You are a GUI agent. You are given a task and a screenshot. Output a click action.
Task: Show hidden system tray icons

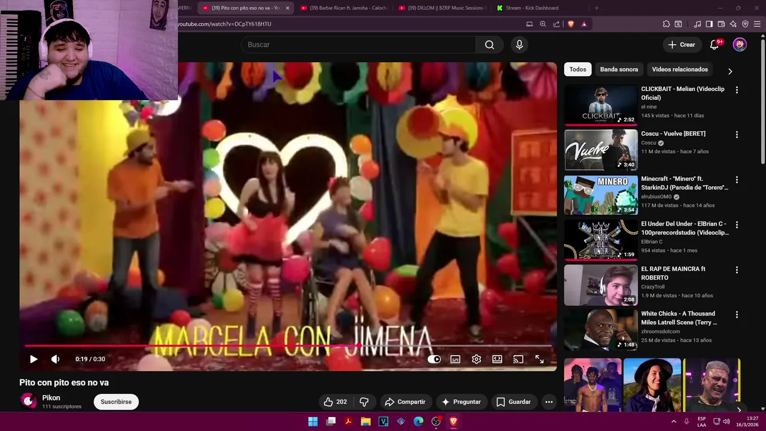coord(674,421)
